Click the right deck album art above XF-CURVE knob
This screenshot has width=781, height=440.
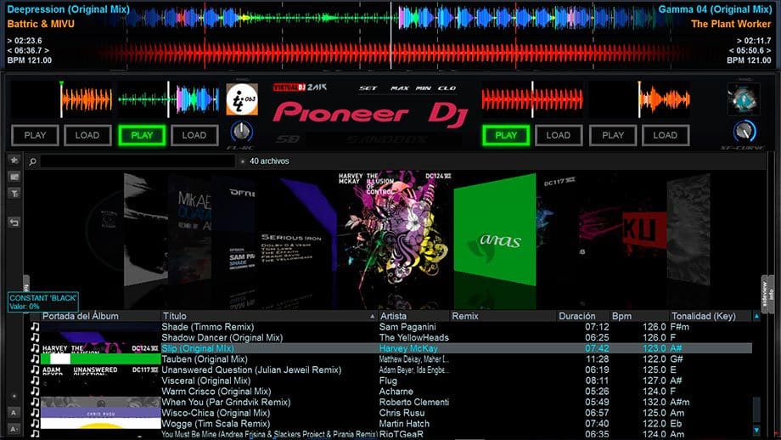(x=743, y=99)
